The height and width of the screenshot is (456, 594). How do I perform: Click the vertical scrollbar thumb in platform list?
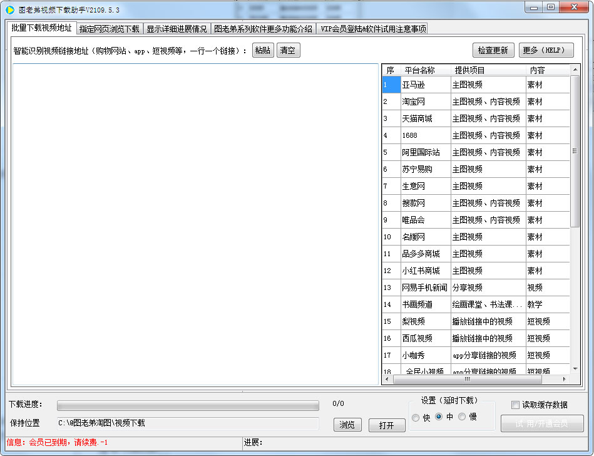tap(575, 151)
